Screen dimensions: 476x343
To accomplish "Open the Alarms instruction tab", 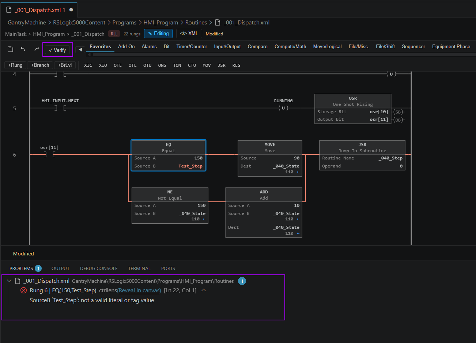I will [x=149, y=47].
